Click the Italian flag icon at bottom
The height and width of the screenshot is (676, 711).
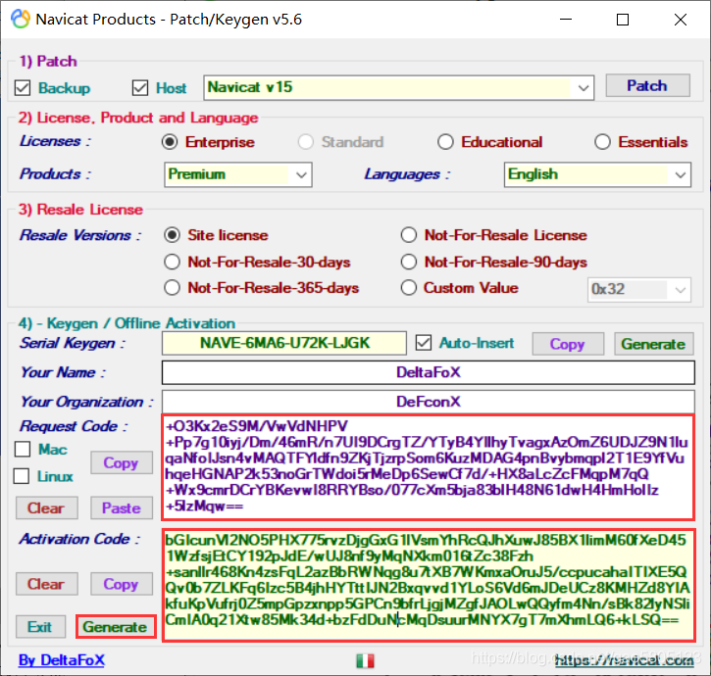tap(365, 660)
